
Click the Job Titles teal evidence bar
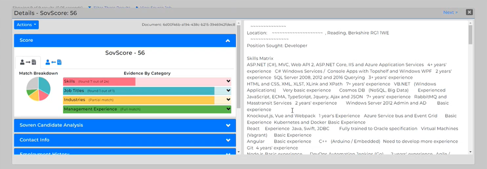pos(139,91)
